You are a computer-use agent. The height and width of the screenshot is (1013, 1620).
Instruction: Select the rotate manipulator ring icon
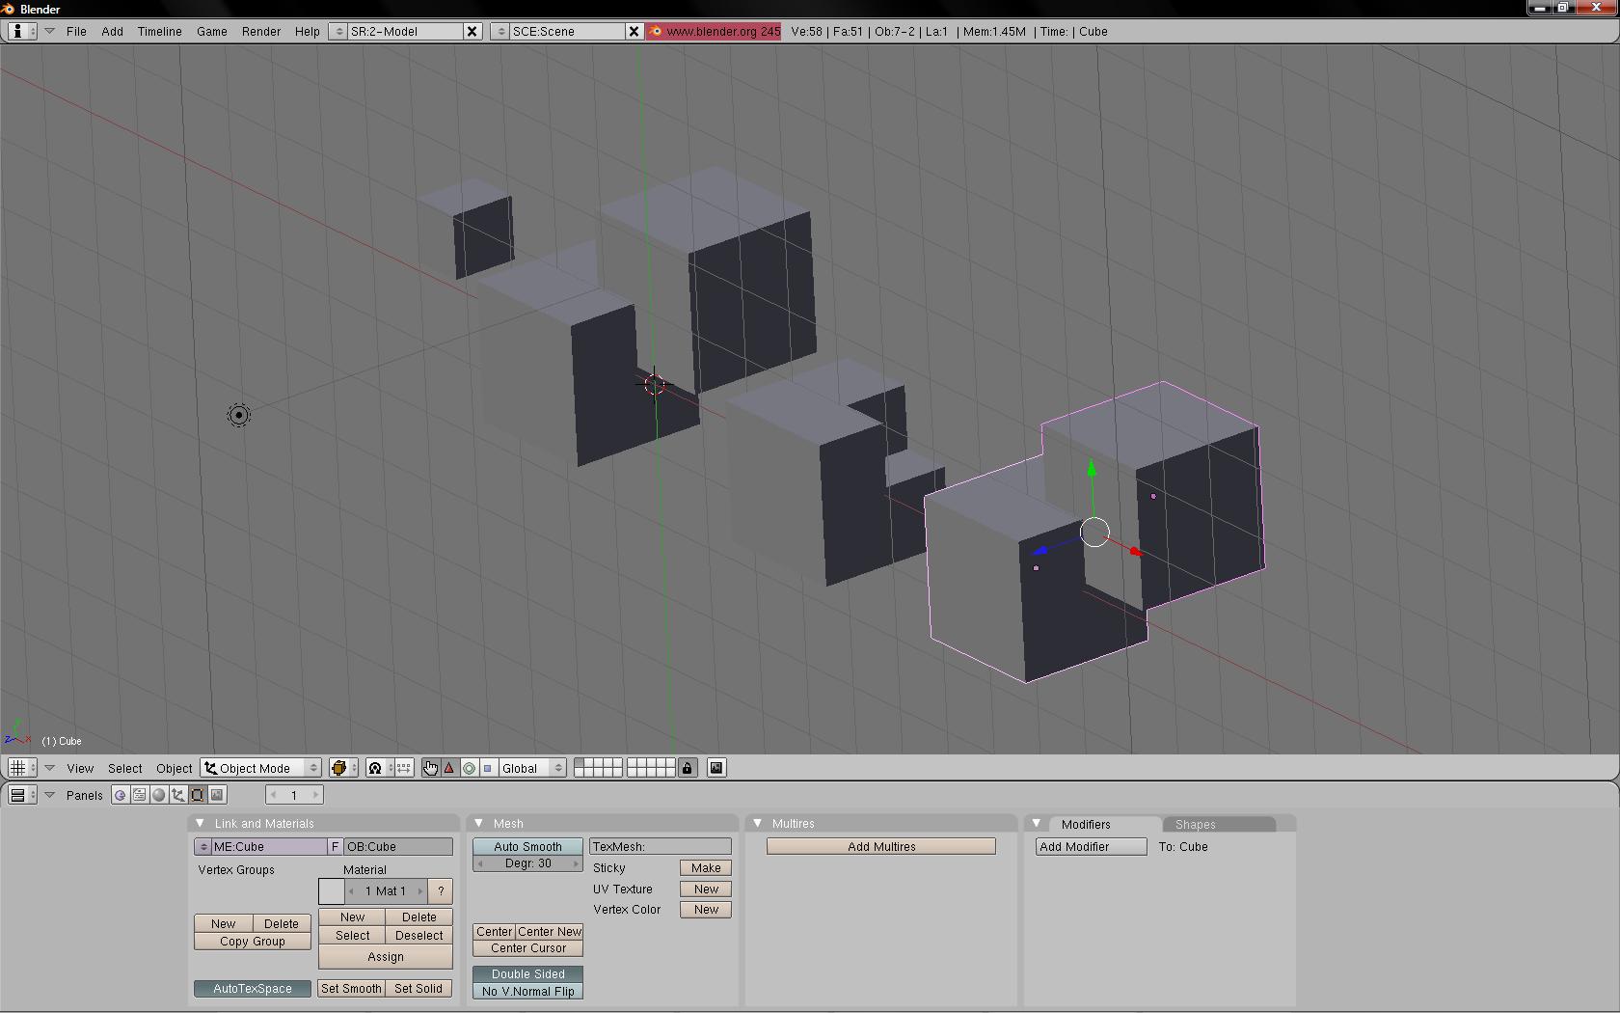click(469, 768)
